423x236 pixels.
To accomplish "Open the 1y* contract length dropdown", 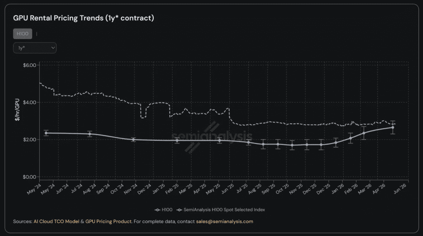I will pyautogui.click(x=35, y=48).
